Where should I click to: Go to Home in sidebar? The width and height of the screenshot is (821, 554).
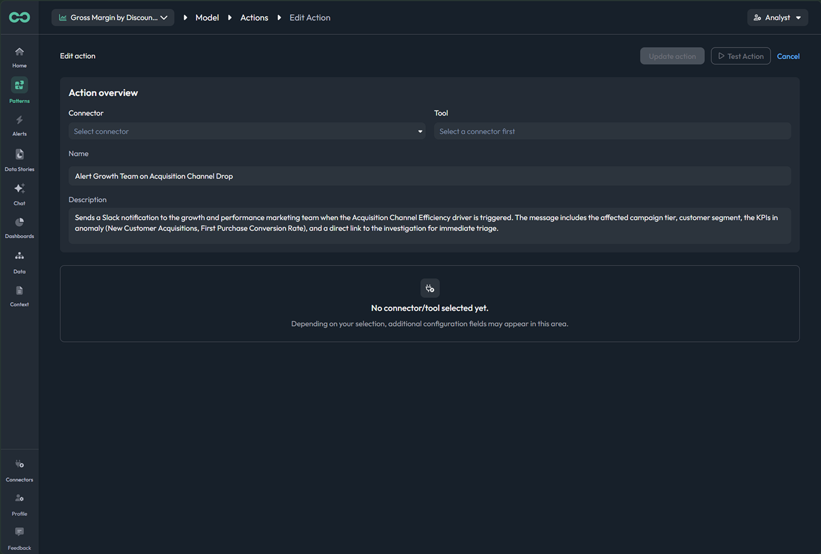point(19,57)
